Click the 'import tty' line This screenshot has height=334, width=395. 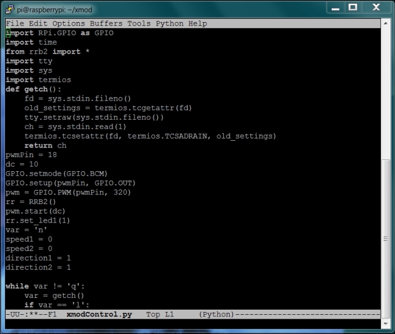point(29,61)
